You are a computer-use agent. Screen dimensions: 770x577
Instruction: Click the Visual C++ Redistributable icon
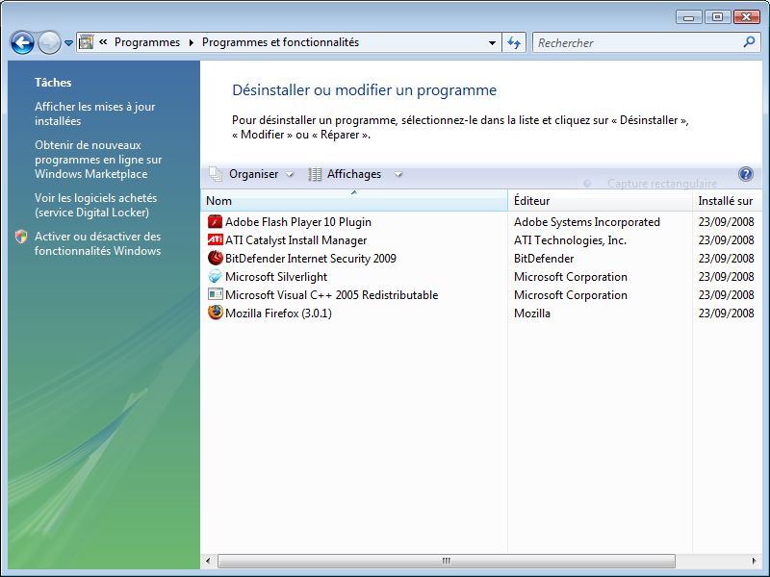(x=215, y=294)
